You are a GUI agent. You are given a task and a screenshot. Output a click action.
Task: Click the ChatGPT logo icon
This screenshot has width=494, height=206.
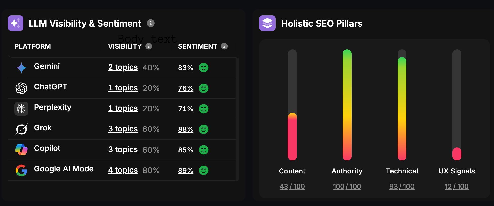[x=21, y=88]
